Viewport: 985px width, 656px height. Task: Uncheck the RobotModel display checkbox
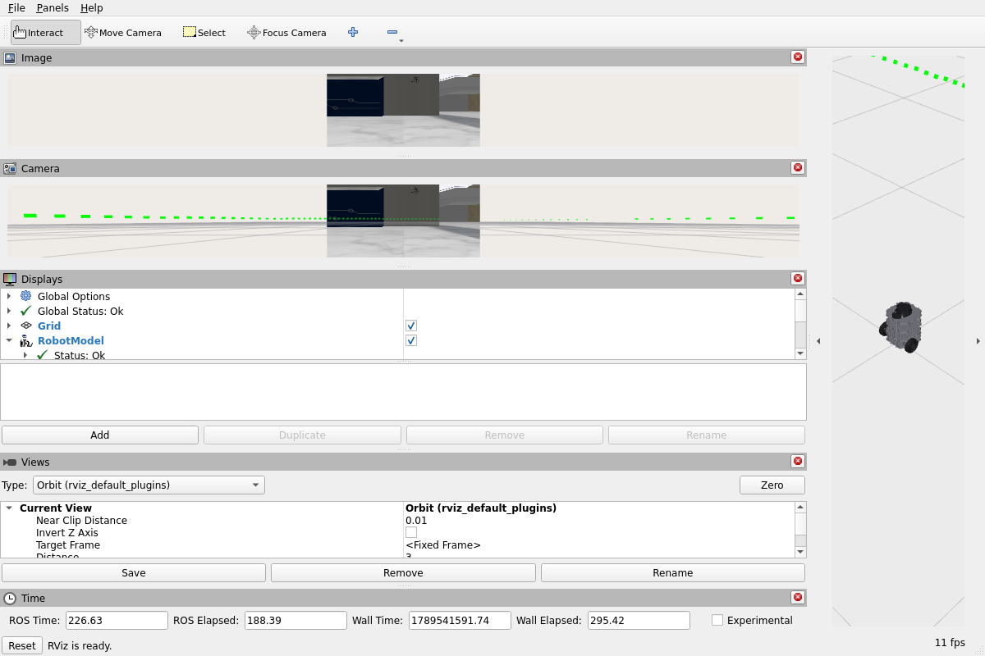[x=411, y=340]
